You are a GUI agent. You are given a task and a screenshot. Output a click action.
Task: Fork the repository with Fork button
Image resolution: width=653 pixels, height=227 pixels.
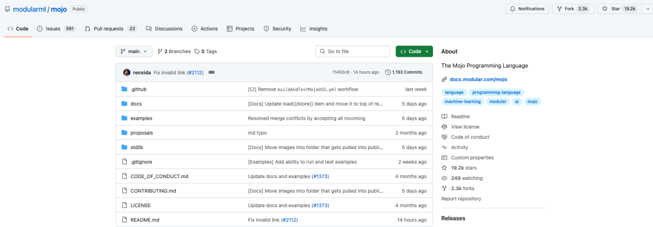(573, 8)
